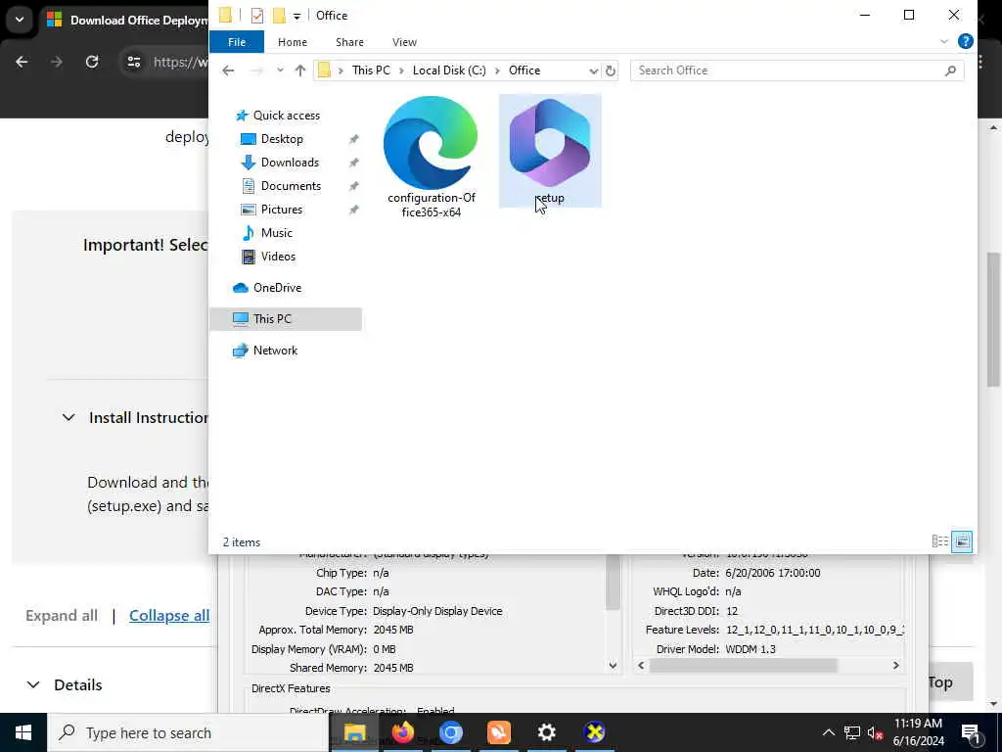The height and width of the screenshot is (752, 1002).
Task: Go back in File Explorer
Action: (228, 70)
